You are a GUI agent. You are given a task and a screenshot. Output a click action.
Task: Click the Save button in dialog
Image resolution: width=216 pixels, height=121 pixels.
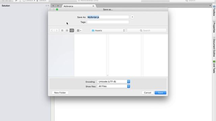coord(160,93)
